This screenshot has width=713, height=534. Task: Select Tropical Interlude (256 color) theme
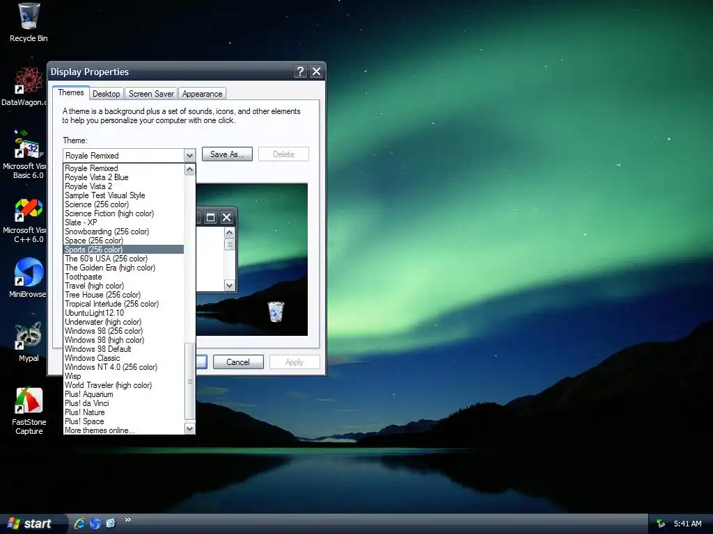[x=124, y=304]
